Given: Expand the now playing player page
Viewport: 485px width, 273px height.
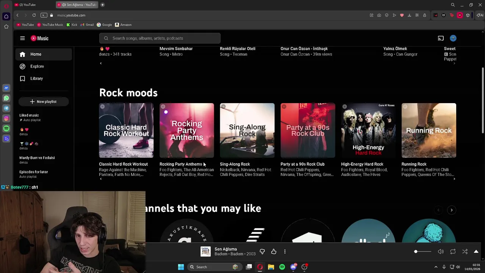Looking at the screenshot, I should [x=476, y=251].
